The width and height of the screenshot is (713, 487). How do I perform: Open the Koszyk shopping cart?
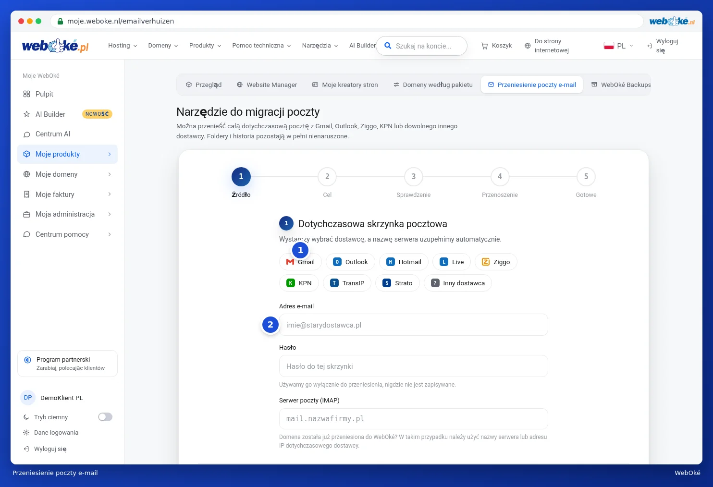(x=496, y=46)
